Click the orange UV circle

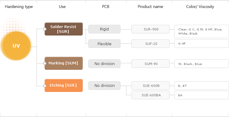pos(16,46)
